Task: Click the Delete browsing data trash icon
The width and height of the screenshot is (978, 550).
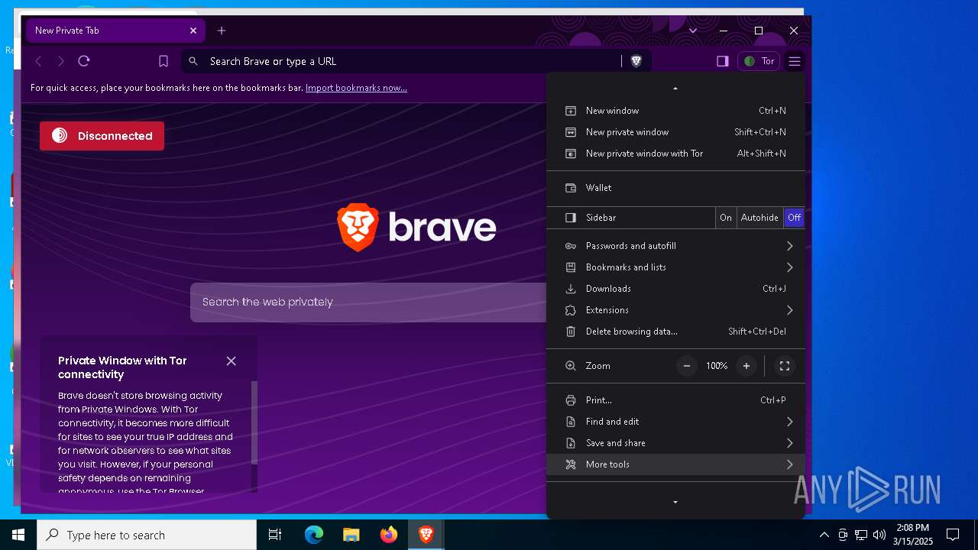Action: pyautogui.click(x=570, y=332)
